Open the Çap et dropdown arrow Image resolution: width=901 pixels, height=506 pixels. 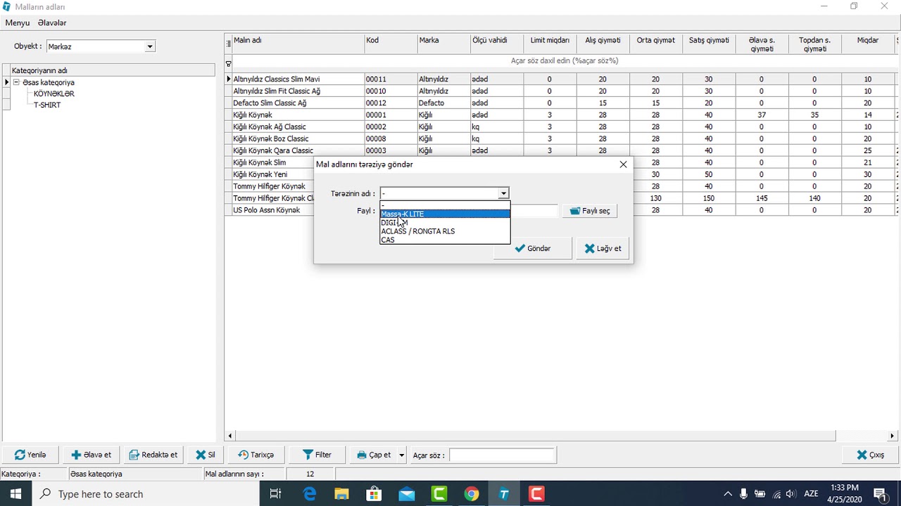pyautogui.click(x=402, y=455)
